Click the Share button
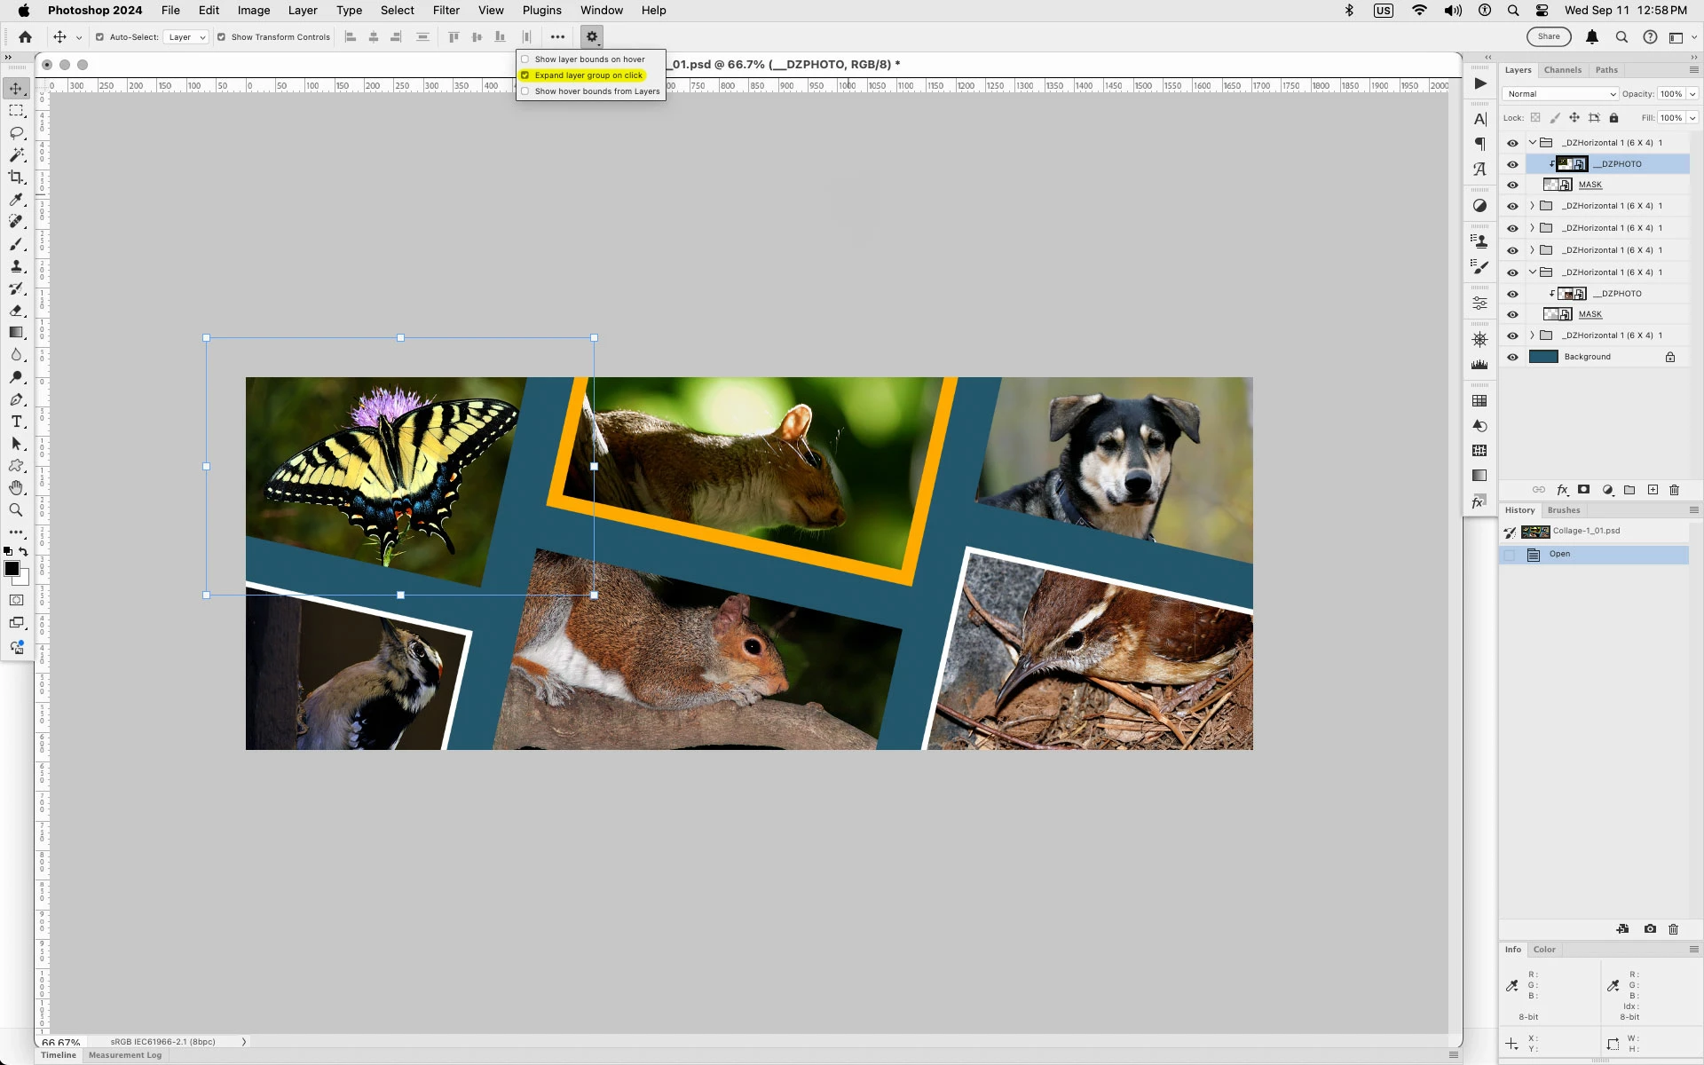The height and width of the screenshot is (1065, 1704). 1549,36
